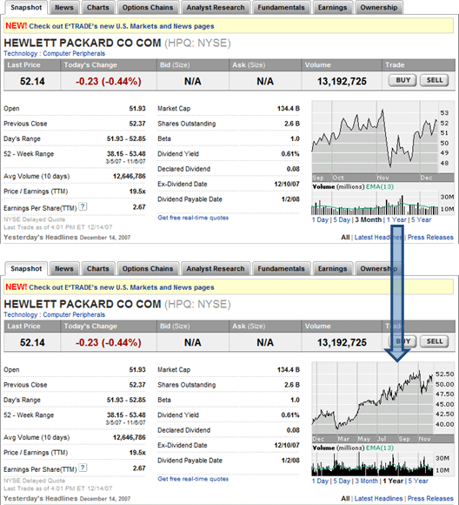Follow Computer Peripherals link in the lower copy
Viewport: 459px width, 505px height.
[x=74, y=314]
